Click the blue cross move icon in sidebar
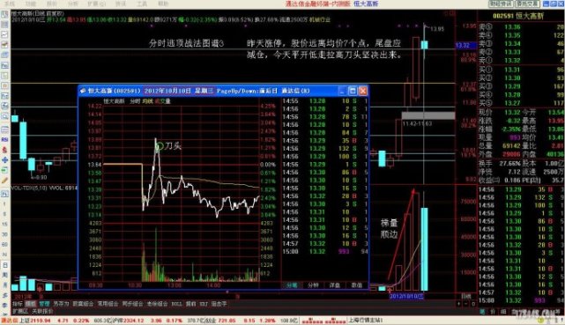Image resolution: width=565 pixels, height=325 pixels. click(x=4, y=159)
